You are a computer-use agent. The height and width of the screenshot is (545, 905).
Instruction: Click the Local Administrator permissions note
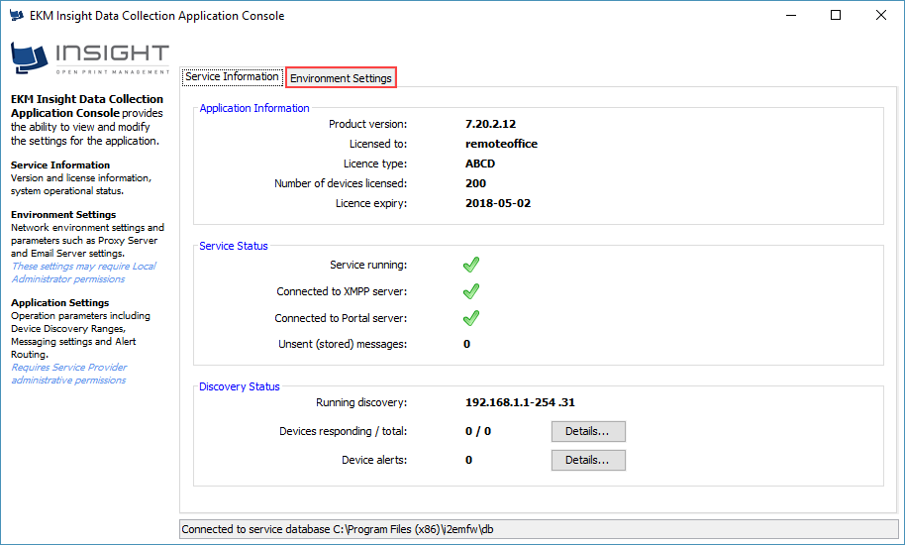pos(82,272)
